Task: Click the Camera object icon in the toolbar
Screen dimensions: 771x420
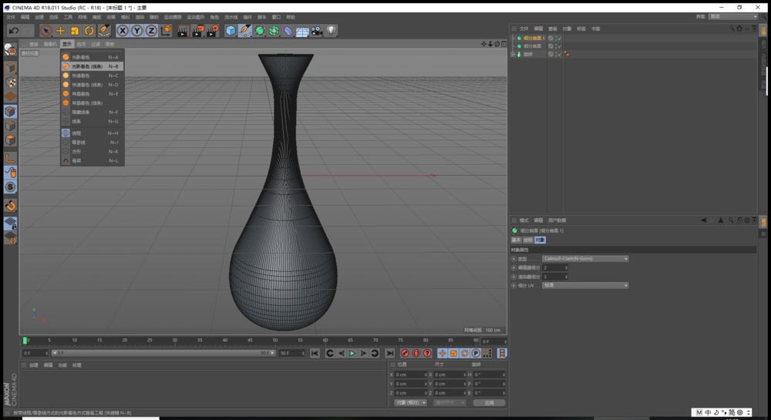Action: pos(316,31)
